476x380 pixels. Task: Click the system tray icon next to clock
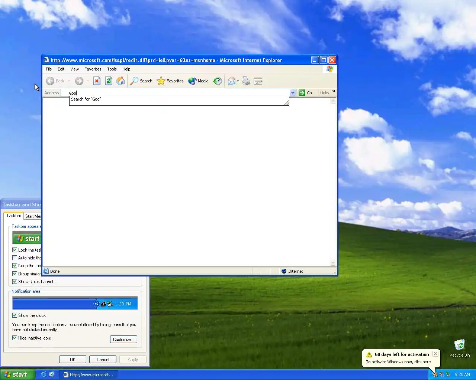[448, 374]
